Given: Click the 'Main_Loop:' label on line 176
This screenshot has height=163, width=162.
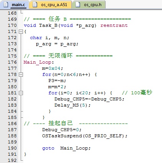Looking at the screenshot, I should [39, 63].
